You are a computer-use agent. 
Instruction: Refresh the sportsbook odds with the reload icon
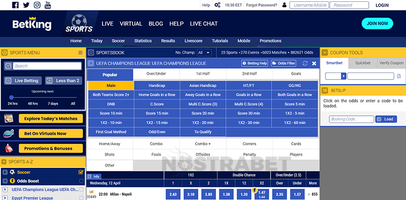tap(305, 63)
